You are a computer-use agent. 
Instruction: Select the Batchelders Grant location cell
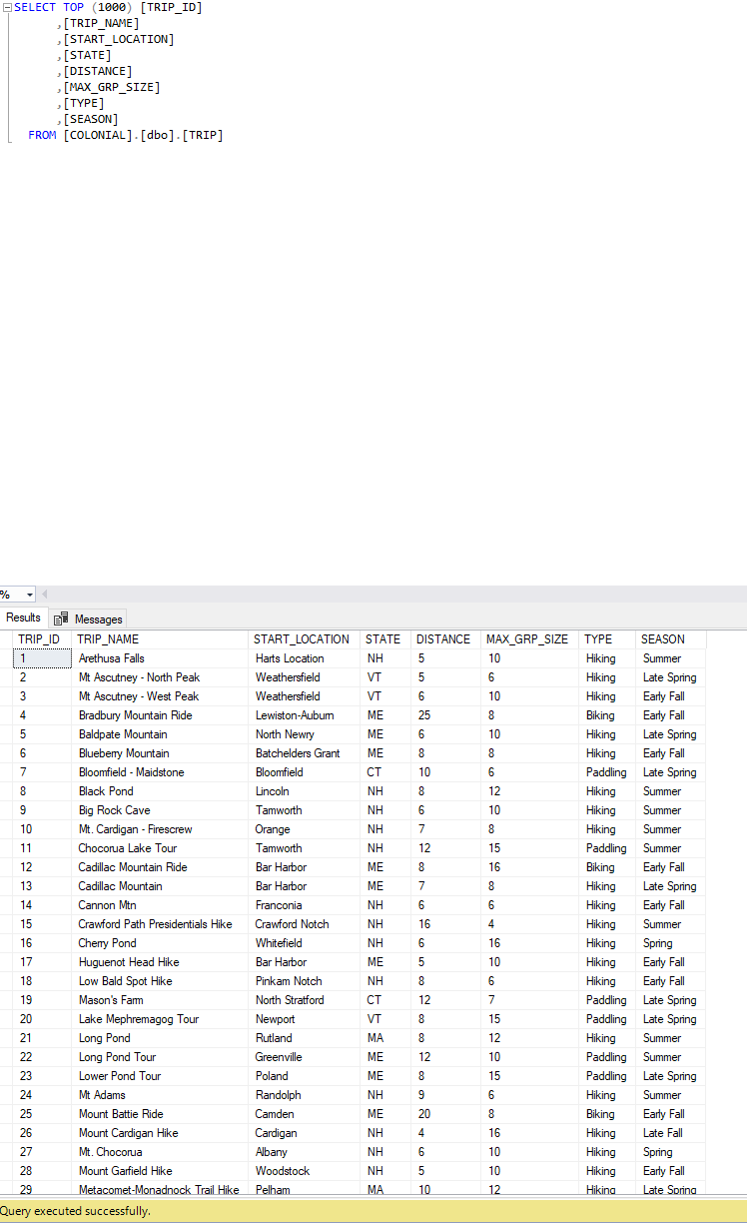305,753
